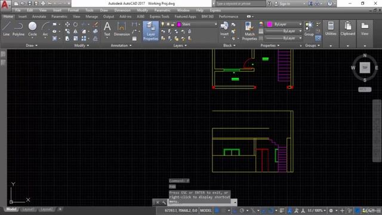Add a new layout with plus tab
The width and height of the screenshot is (382, 215).
tap(60, 209)
